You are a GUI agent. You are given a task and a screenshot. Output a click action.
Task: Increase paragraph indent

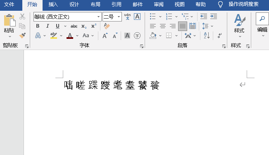[214, 17]
